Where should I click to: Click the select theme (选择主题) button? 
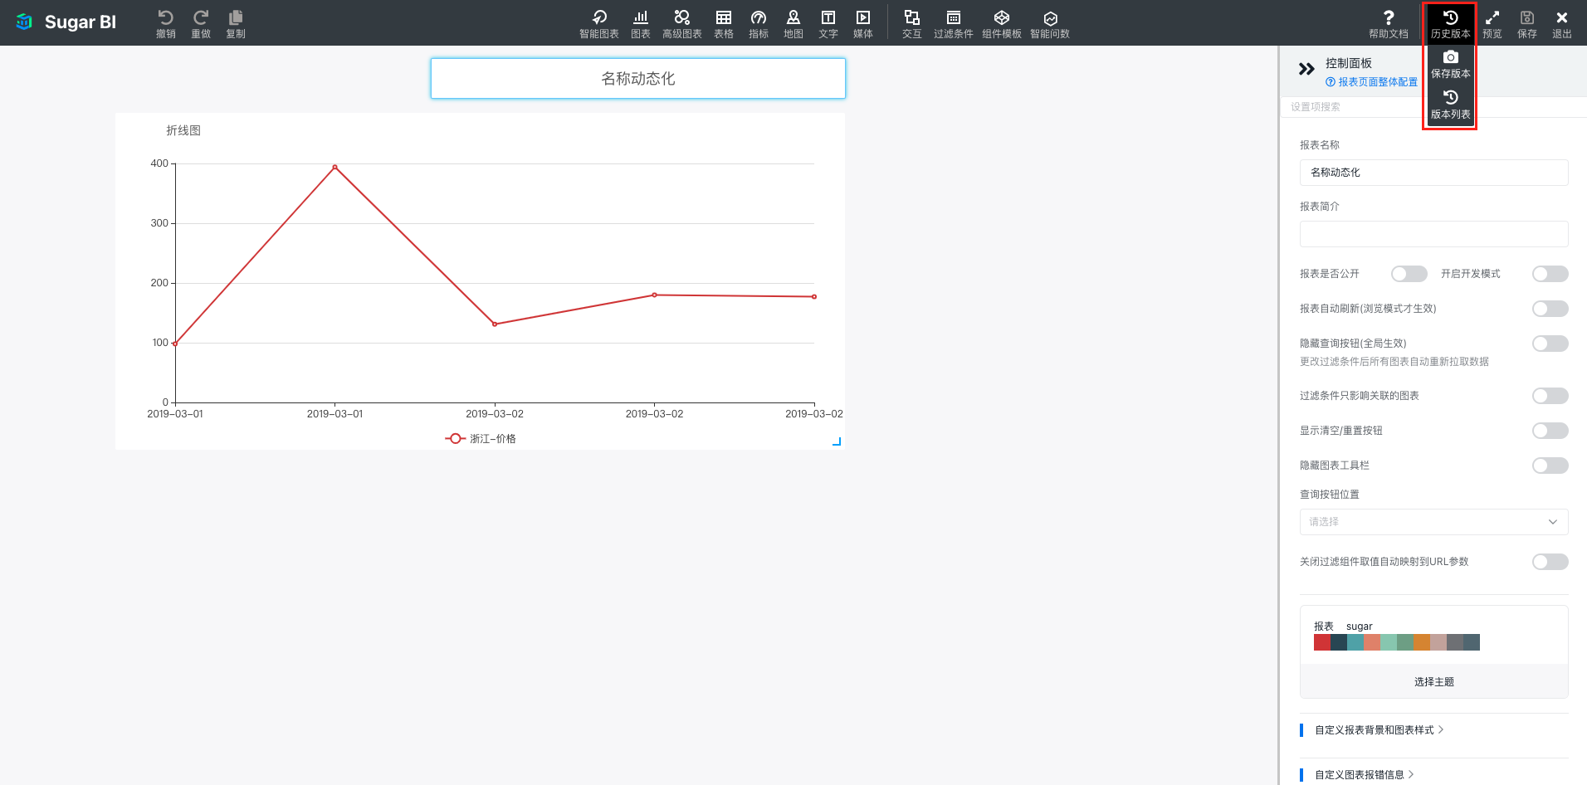click(1433, 682)
